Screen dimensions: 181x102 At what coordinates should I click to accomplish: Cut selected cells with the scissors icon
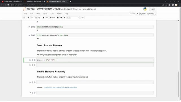(x=32, y=18)
